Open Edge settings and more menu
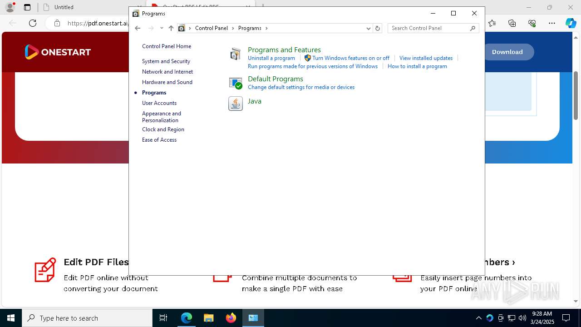The height and width of the screenshot is (327, 581). pos(552,23)
